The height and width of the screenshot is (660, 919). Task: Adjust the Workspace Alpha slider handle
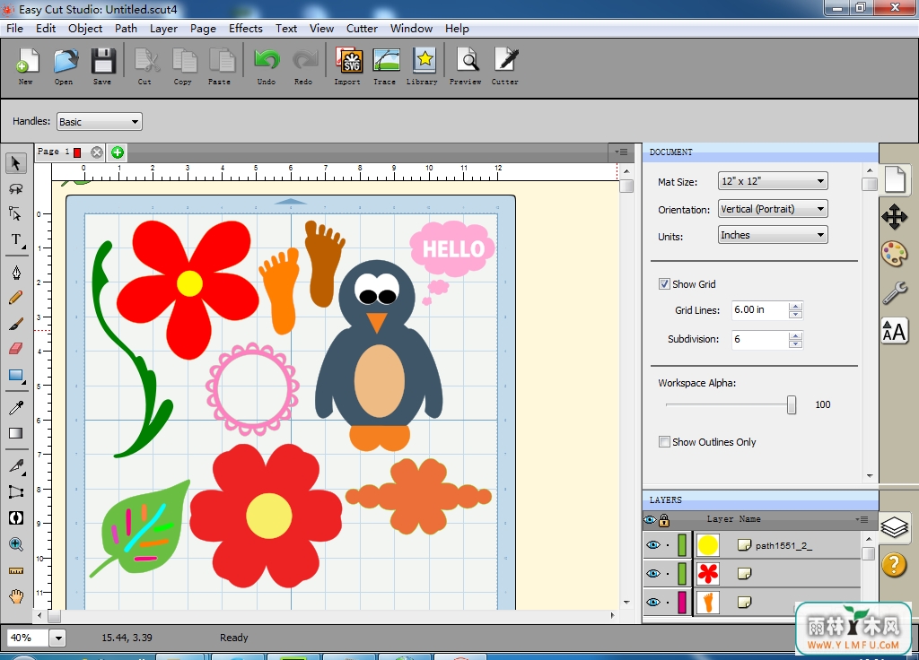792,404
